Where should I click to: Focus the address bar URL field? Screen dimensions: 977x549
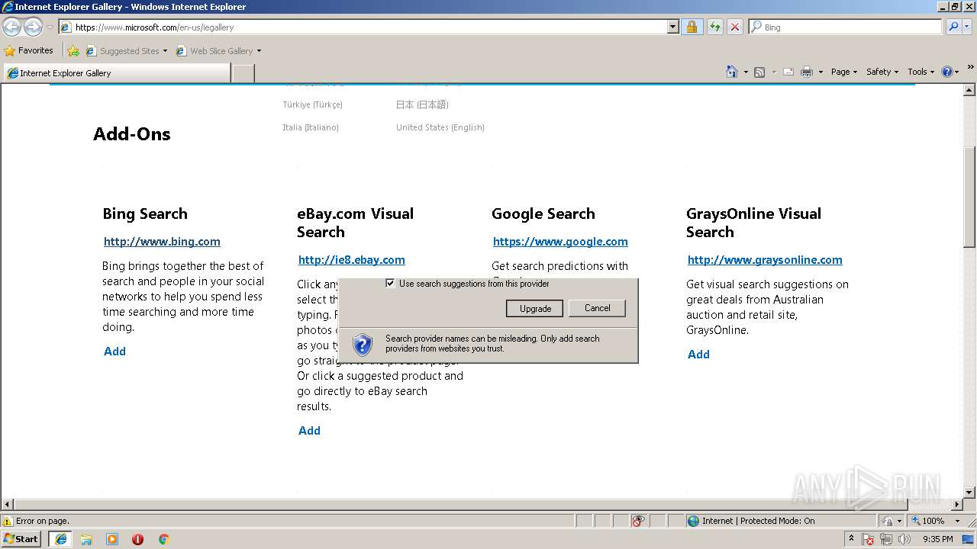point(370,27)
